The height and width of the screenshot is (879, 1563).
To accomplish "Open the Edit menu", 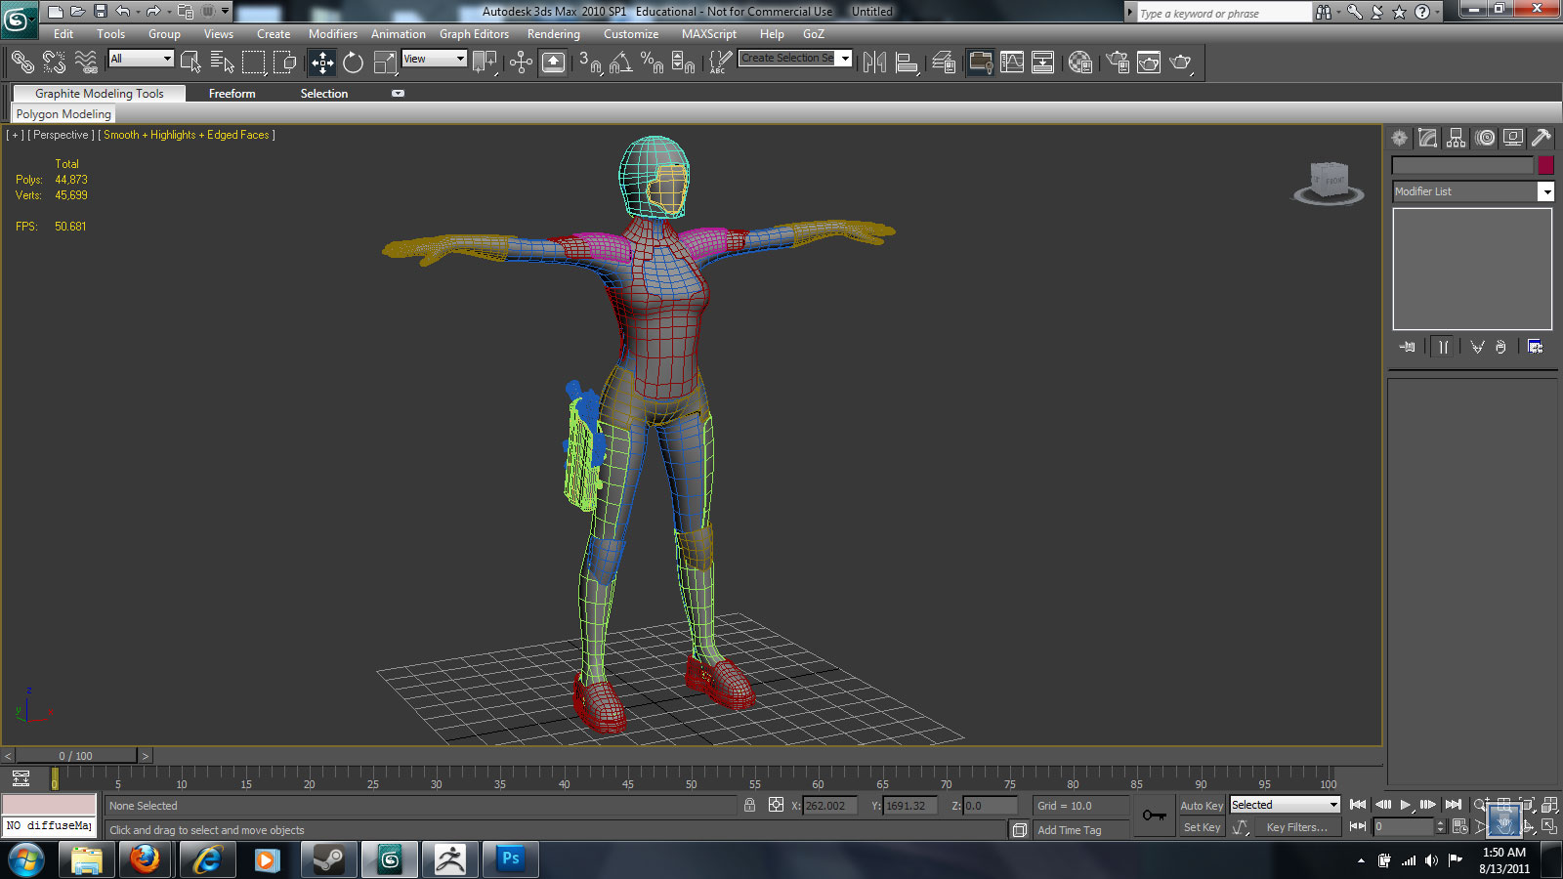I will tap(63, 34).
